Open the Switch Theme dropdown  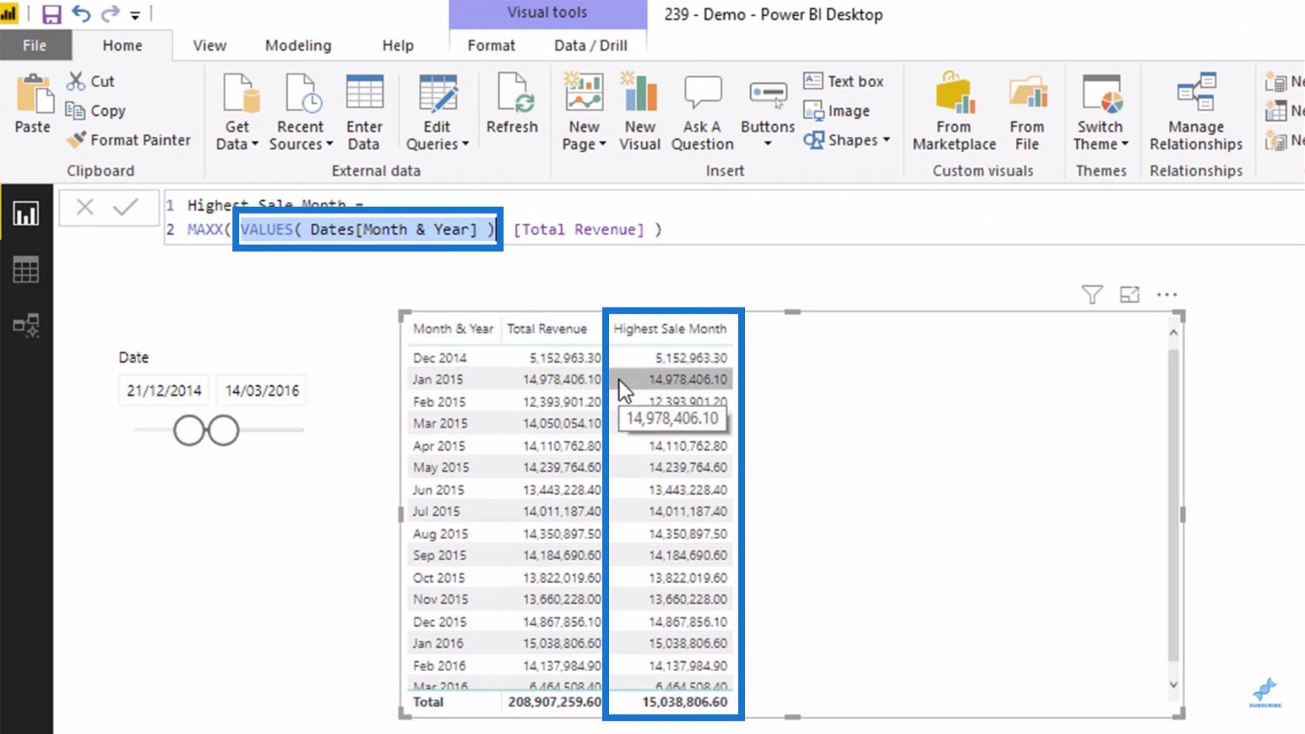1101,112
